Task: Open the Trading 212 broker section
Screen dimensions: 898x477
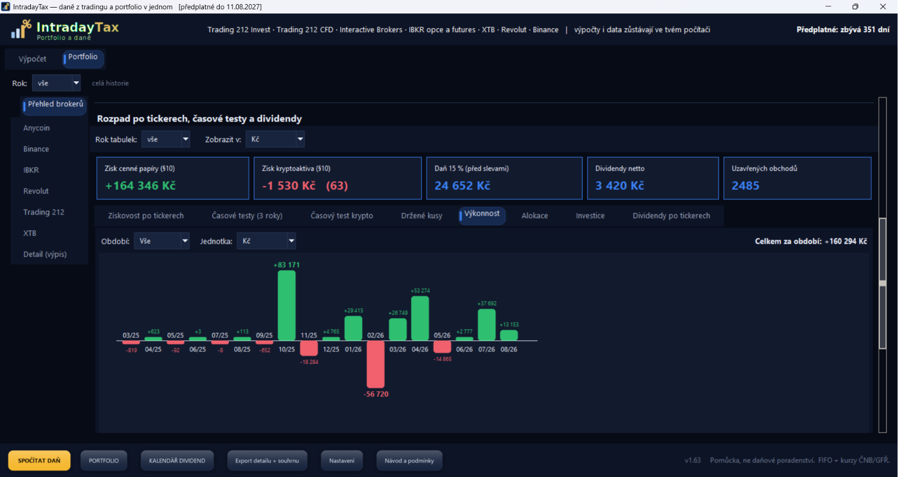Action: coord(44,212)
